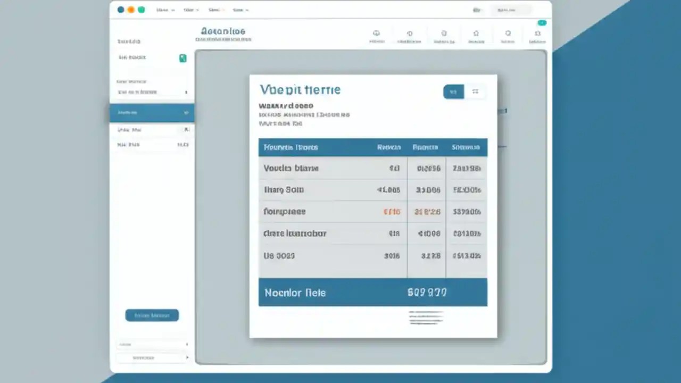Open the Sort menu in the top menu bar
The width and height of the screenshot is (681, 383).
pos(214,10)
